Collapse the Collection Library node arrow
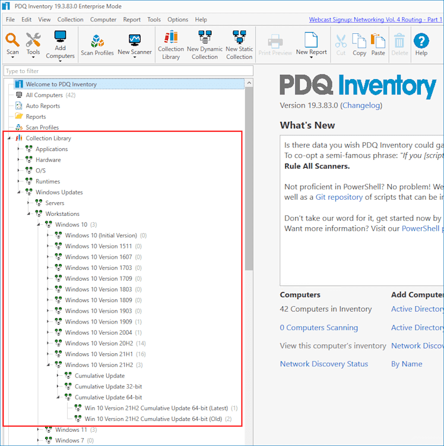444x446 pixels. tap(9, 138)
